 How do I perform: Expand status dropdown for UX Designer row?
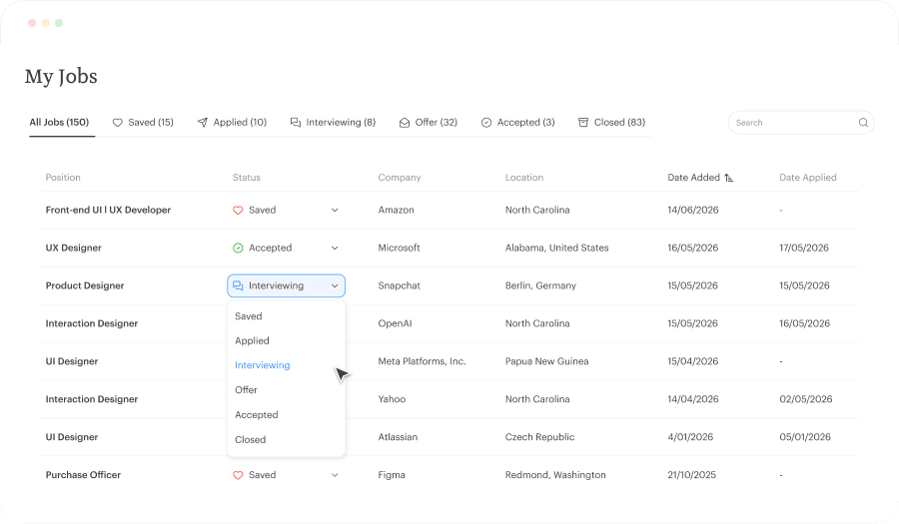[x=335, y=248]
